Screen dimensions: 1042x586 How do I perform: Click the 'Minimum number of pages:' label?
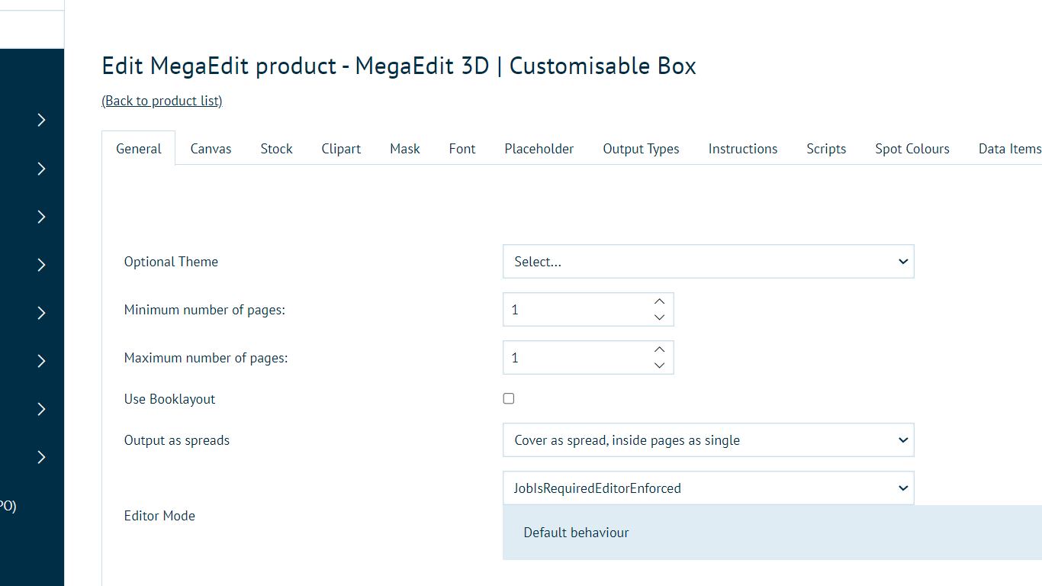(204, 310)
